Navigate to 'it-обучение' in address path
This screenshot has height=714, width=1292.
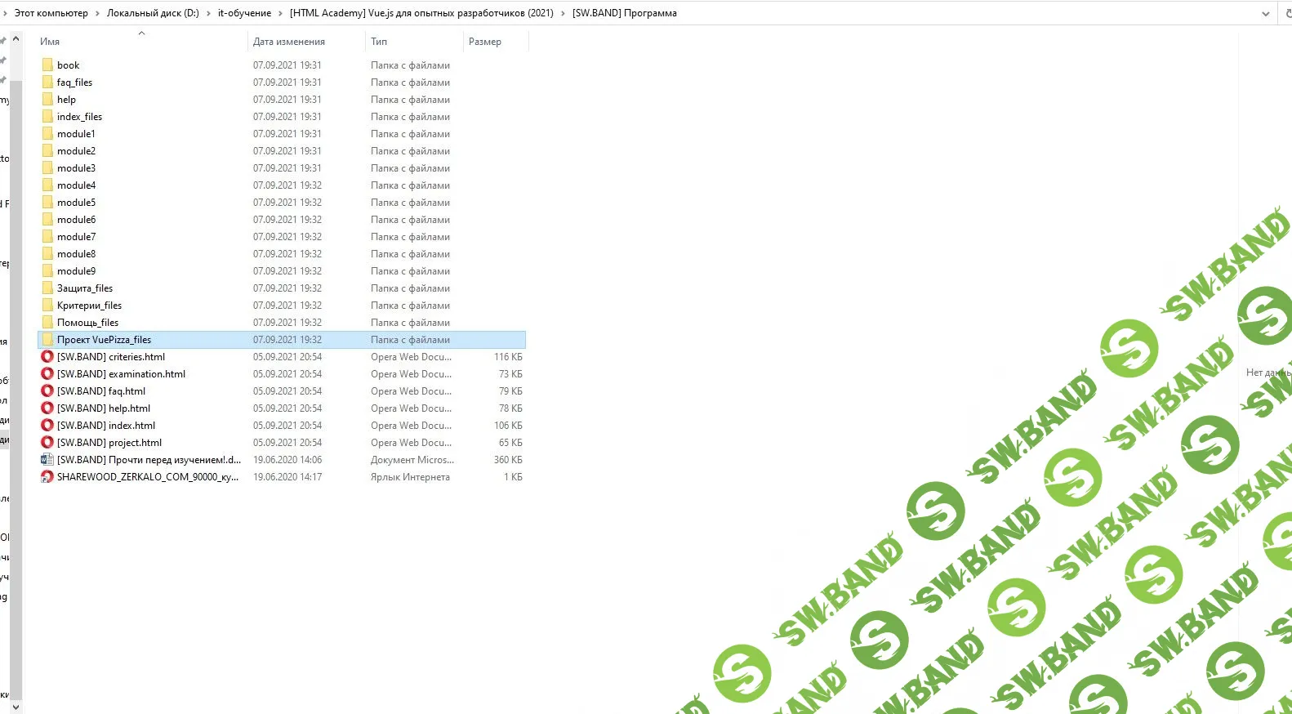244,13
